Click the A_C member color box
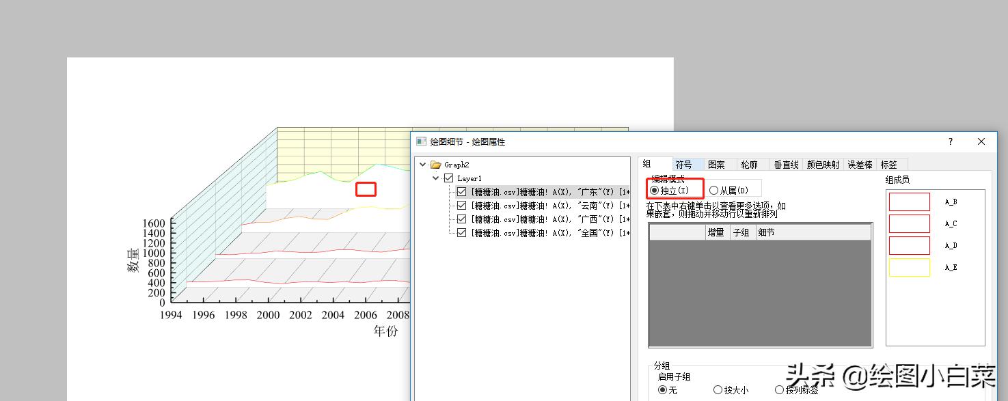Viewport: 1008px width, 401px height. point(910,223)
